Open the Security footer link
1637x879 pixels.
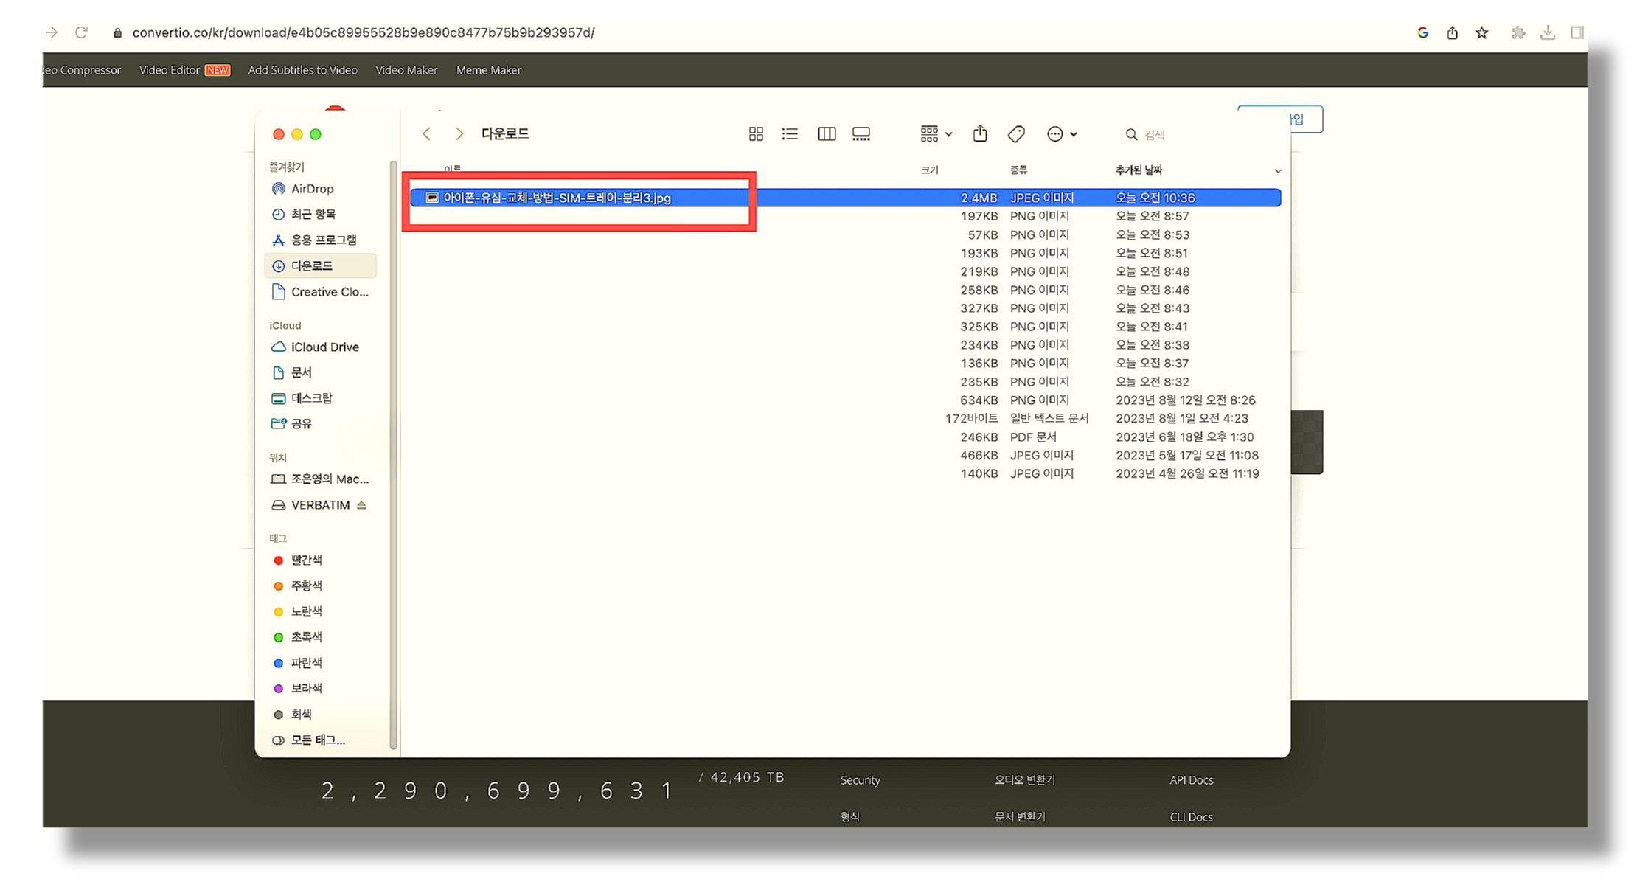click(860, 780)
